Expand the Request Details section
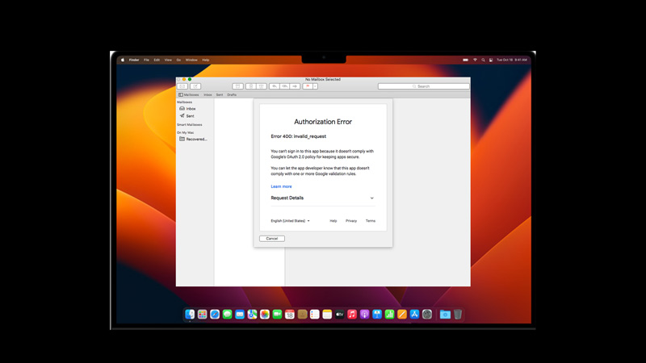The height and width of the screenshot is (363, 646). point(322,198)
